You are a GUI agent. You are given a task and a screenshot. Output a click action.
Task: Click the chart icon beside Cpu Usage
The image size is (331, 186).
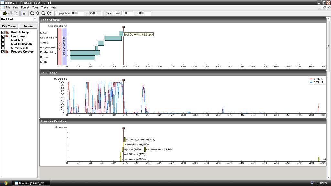point(7,36)
